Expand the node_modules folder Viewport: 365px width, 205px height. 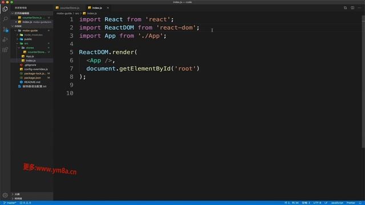18,35
